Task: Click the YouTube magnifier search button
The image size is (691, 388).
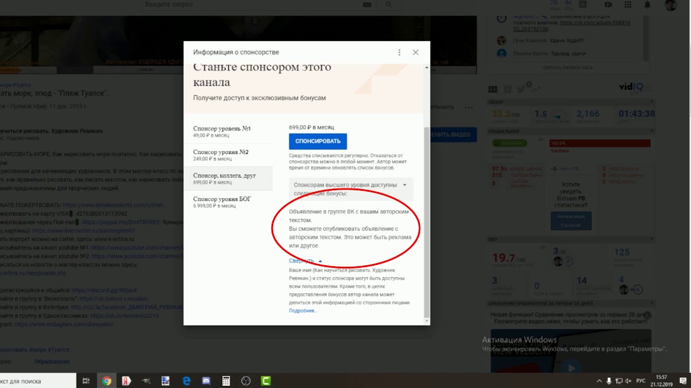Action: 389,5
